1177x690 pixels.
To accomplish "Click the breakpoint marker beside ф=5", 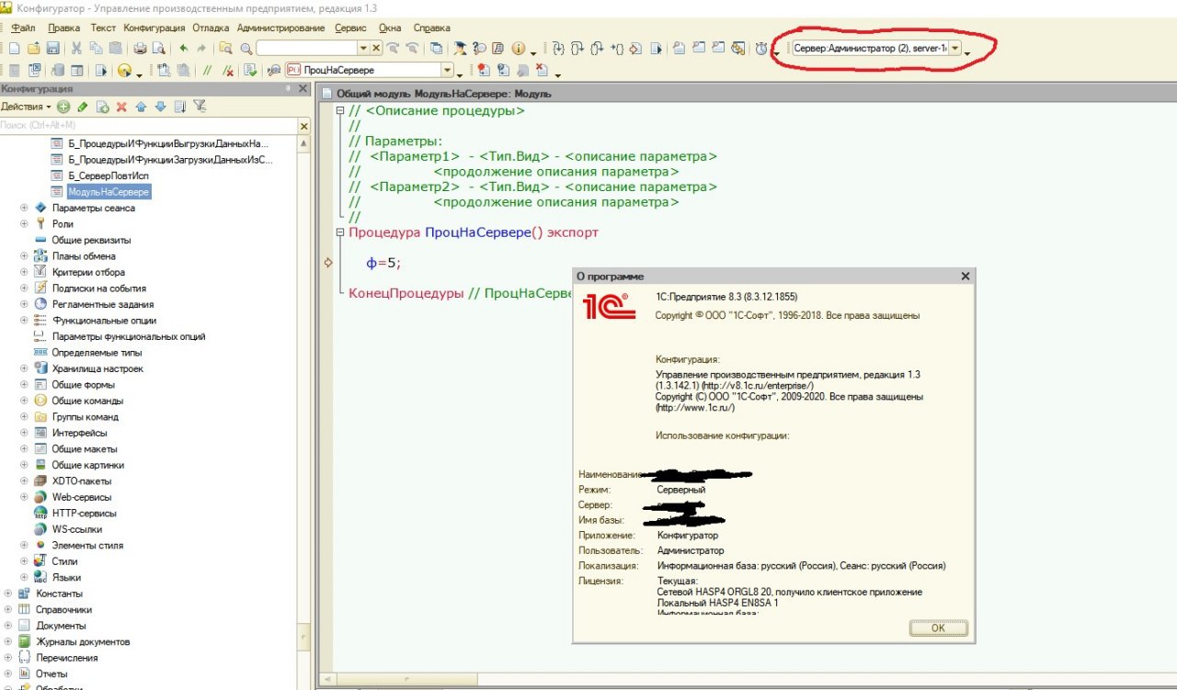I will 327,263.
